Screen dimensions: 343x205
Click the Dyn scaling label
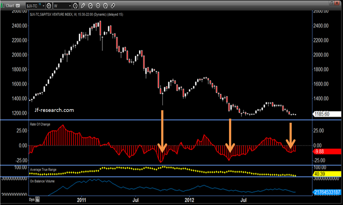31,200
